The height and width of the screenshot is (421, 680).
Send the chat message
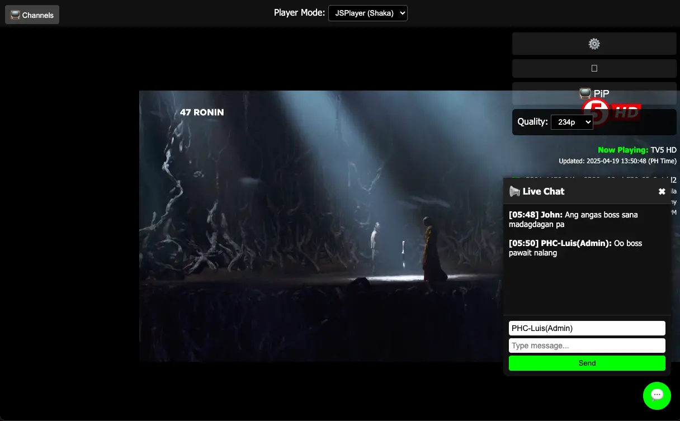click(587, 363)
